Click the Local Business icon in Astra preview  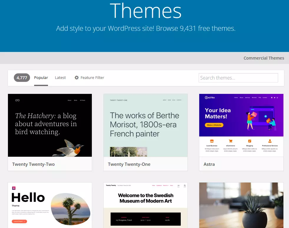[212, 141]
